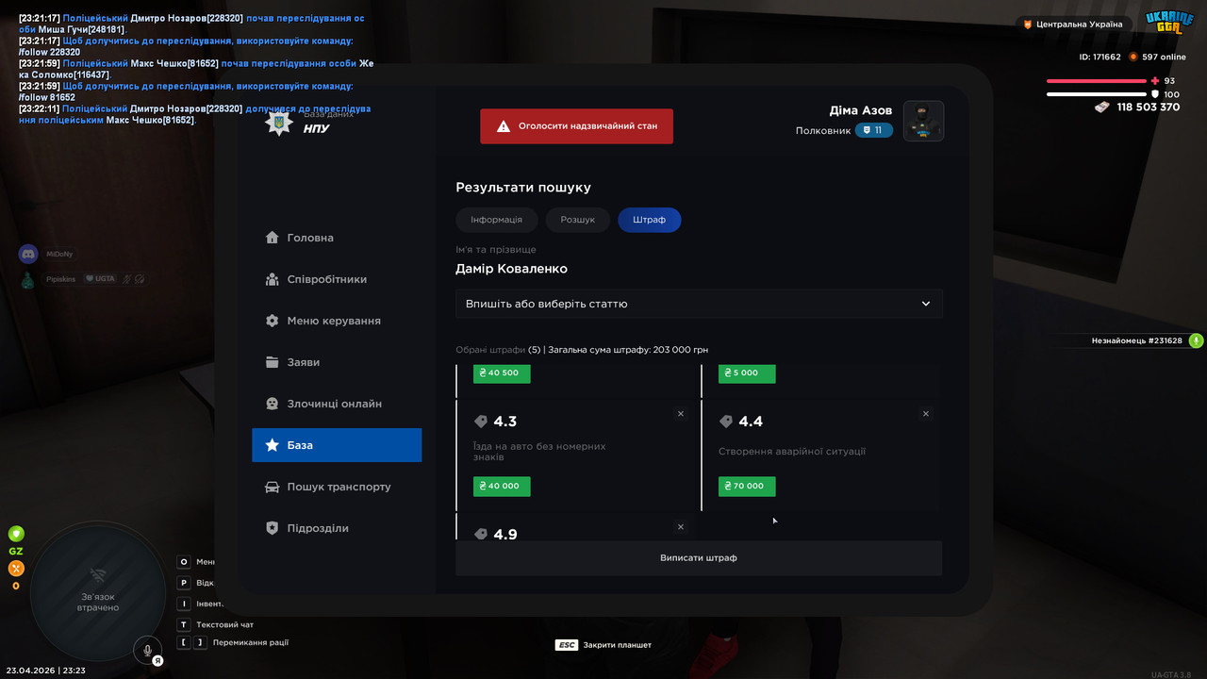Click the Виписати штраф button

(699, 558)
